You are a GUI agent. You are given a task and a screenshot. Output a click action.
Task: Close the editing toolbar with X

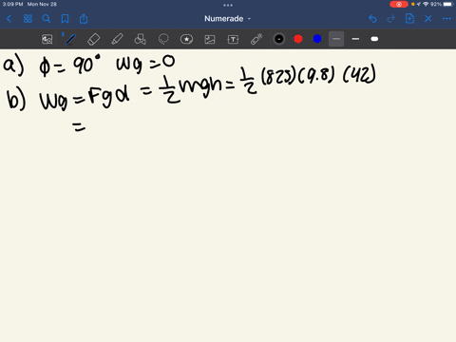(428, 19)
